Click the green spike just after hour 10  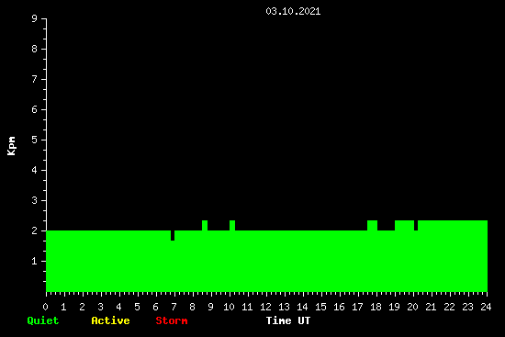232,226
